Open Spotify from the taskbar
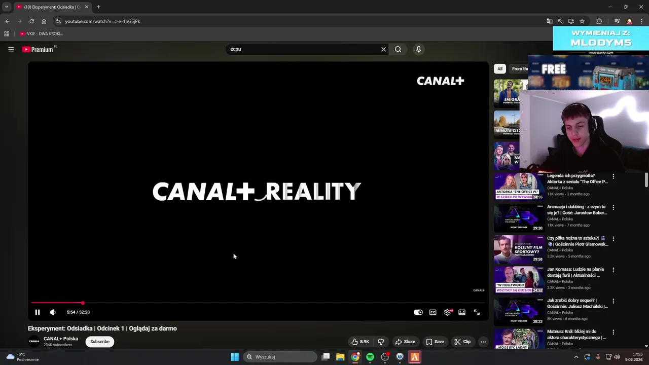 [370, 357]
